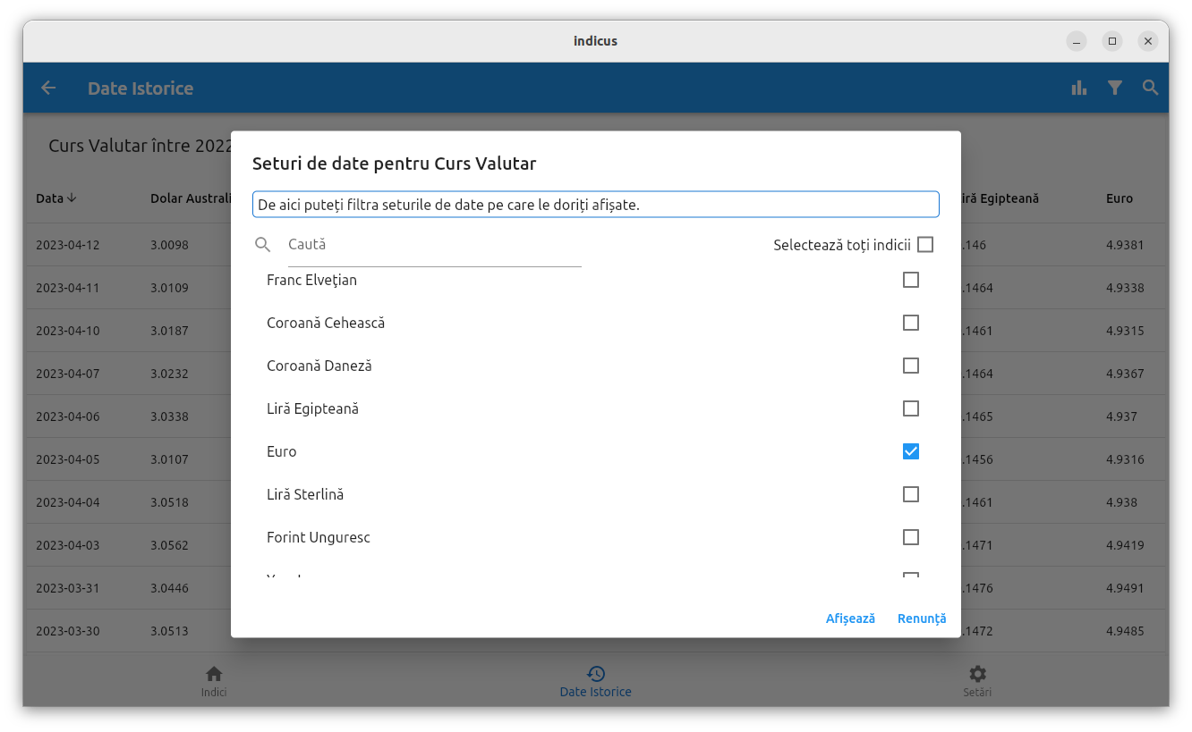Viewport: 1192px width, 732px height.
Task: Click Renunță to dismiss the dialog
Action: 922,618
